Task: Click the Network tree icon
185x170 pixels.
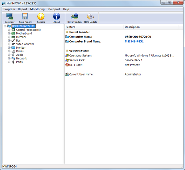Action: pos(13,58)
